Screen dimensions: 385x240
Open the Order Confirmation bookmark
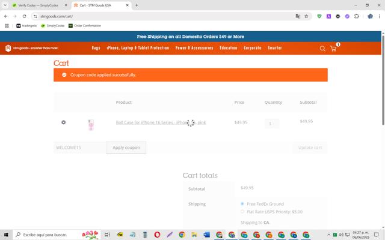tap(85, 26)
